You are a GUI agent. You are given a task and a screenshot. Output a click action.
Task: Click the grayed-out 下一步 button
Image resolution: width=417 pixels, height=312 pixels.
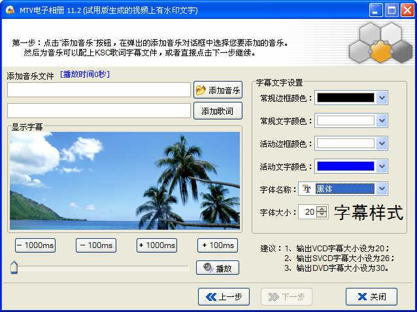click(x=286, y=296)
